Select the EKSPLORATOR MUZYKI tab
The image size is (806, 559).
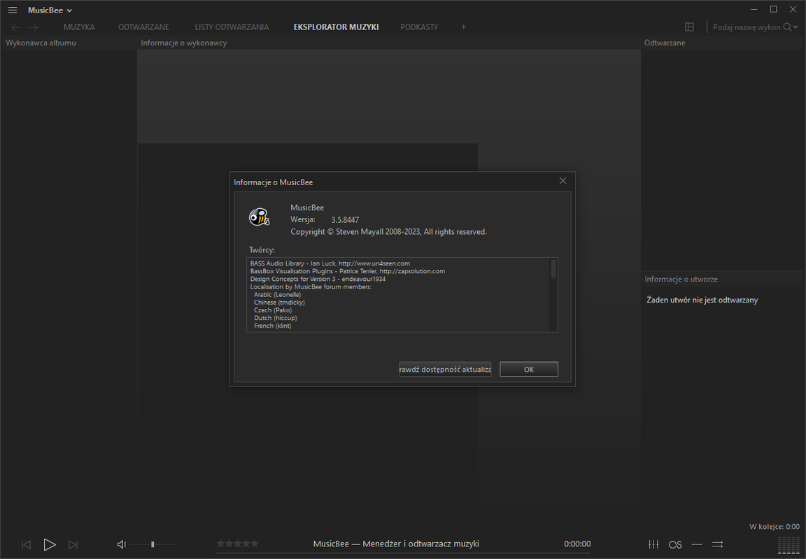[336, 27]
